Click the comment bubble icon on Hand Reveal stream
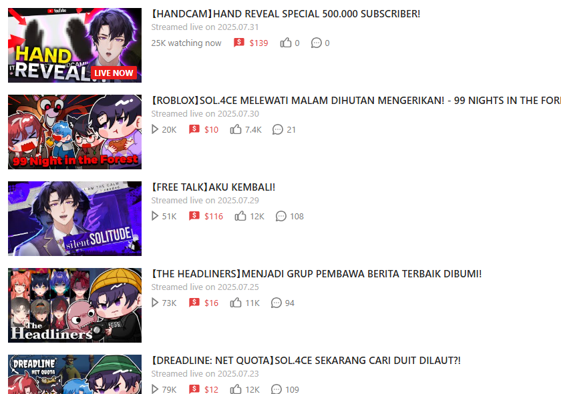561x394 pixels. pyautogui.click(x=317, y=43)
